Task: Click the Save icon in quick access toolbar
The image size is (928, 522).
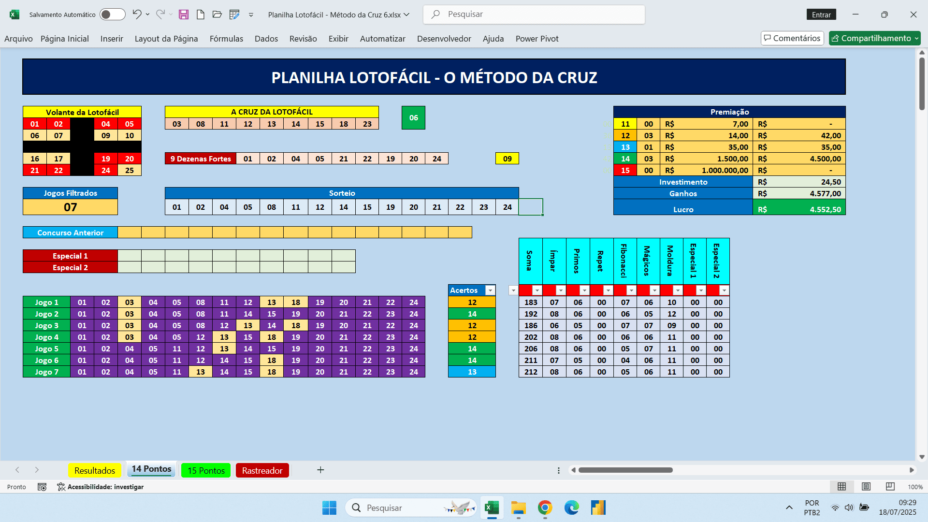Action: click(183, 14)
